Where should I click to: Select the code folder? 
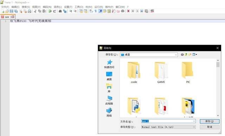tap(134, 72)
